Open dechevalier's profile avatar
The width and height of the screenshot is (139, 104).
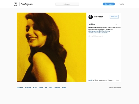(91, 17)
